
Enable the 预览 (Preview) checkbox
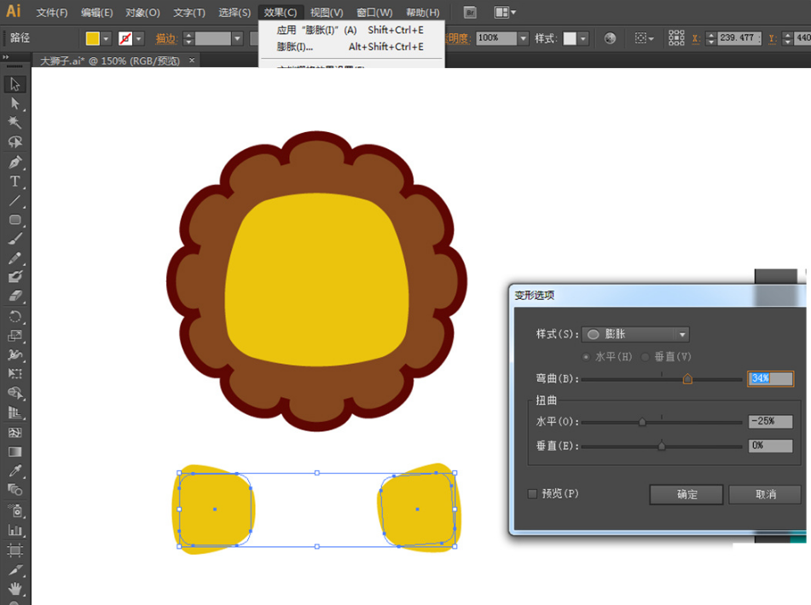pyautogui.click(x=533, y=493)
